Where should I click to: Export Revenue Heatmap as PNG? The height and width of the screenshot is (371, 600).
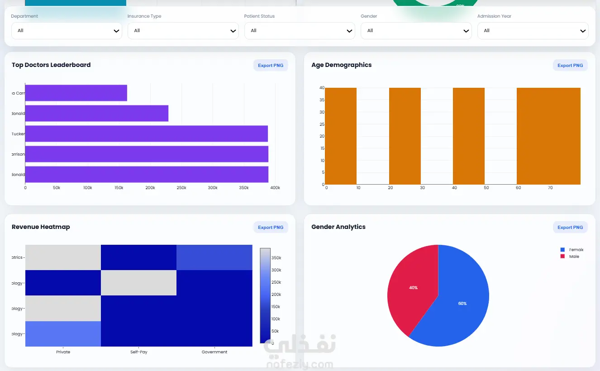[271, 228]
